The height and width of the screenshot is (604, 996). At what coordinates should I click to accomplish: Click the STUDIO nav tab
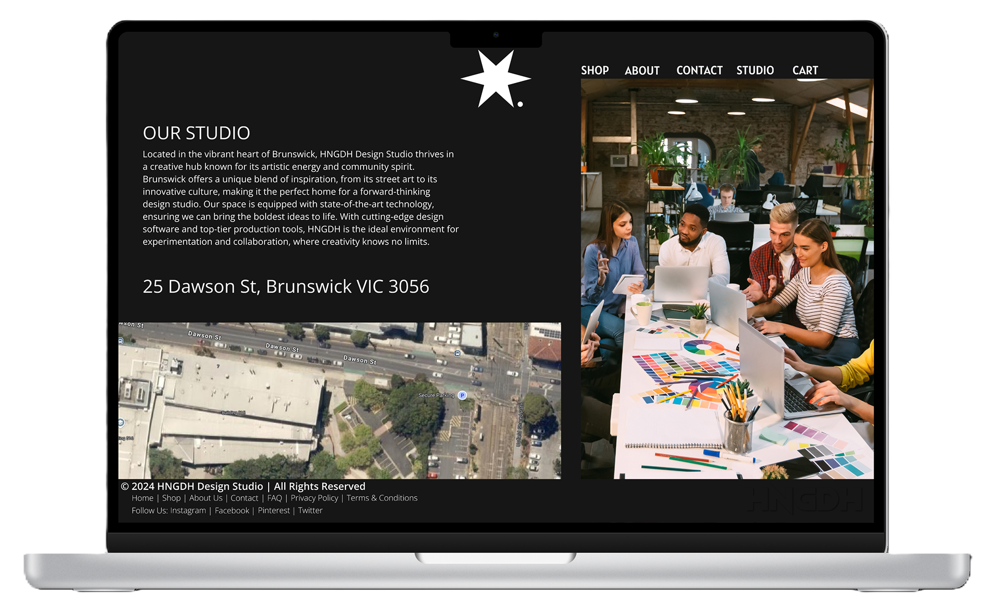click(754, 69)
